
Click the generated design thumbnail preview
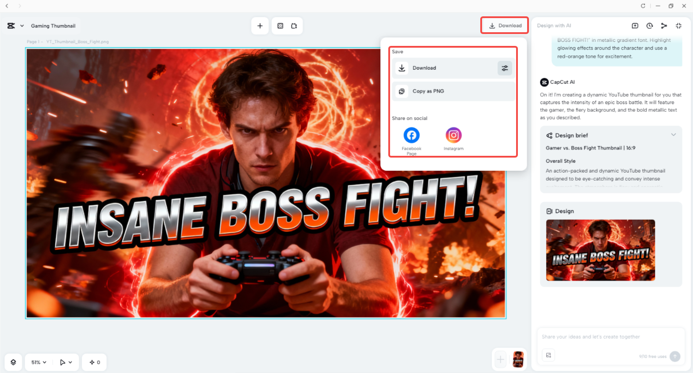(x=600, y=250)
